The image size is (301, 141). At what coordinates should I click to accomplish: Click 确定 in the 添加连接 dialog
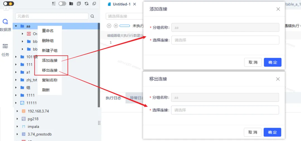coord(273,62)
